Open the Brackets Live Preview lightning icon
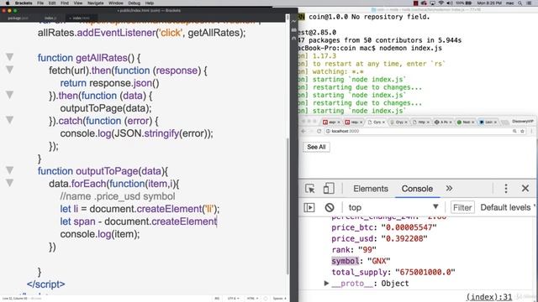This screenshot has height=302, width=538. (293, 22)
